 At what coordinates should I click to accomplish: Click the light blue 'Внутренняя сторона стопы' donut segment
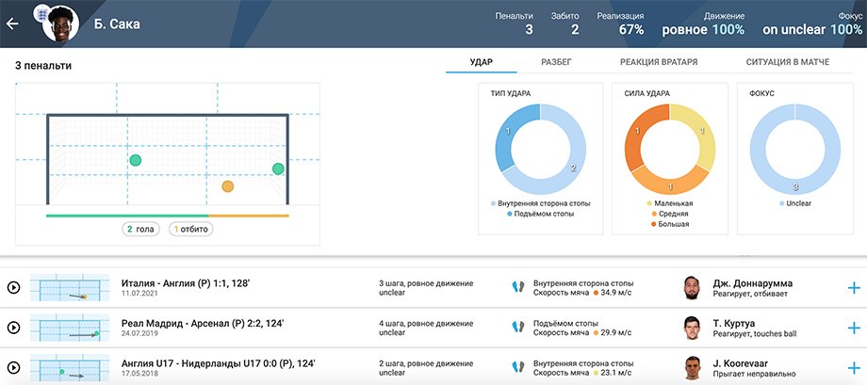point(572,169)
